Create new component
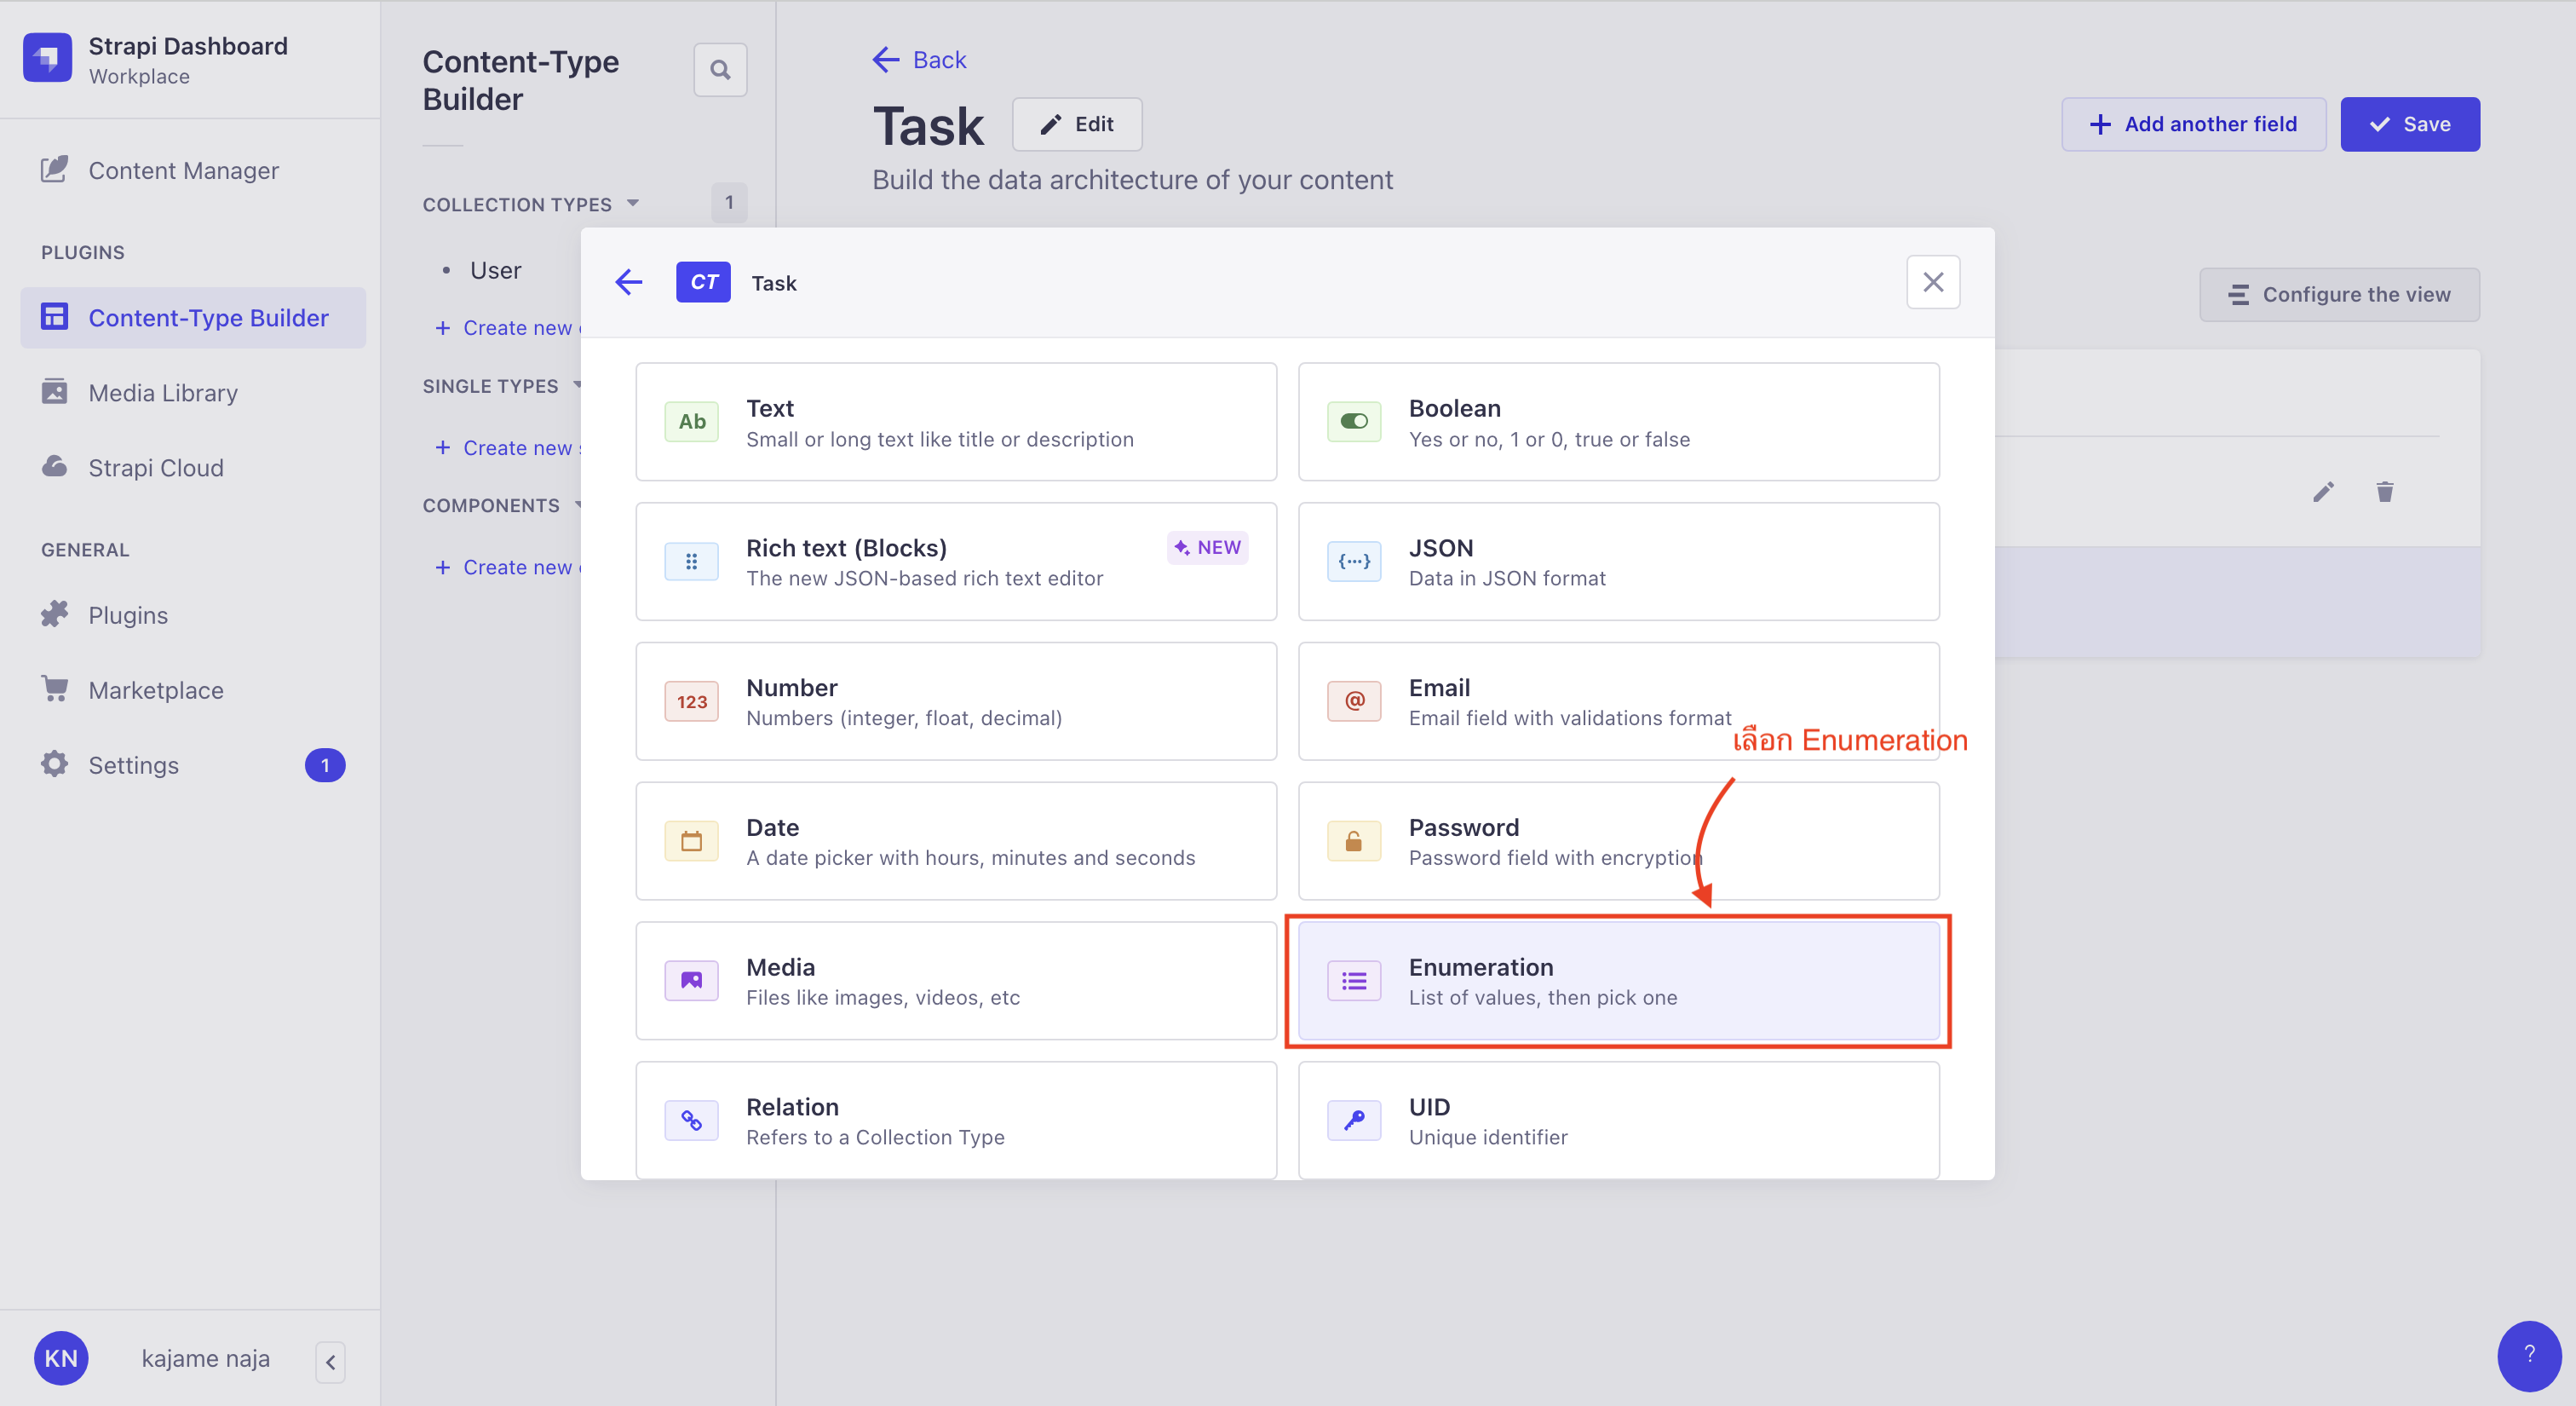Viewport: 2576px width, 1406px height. pyautogui.click(x=508, y=567)
